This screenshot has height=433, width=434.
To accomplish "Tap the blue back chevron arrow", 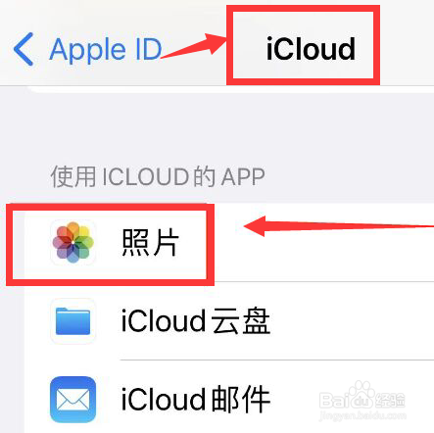I will click(x=24, y=49).
